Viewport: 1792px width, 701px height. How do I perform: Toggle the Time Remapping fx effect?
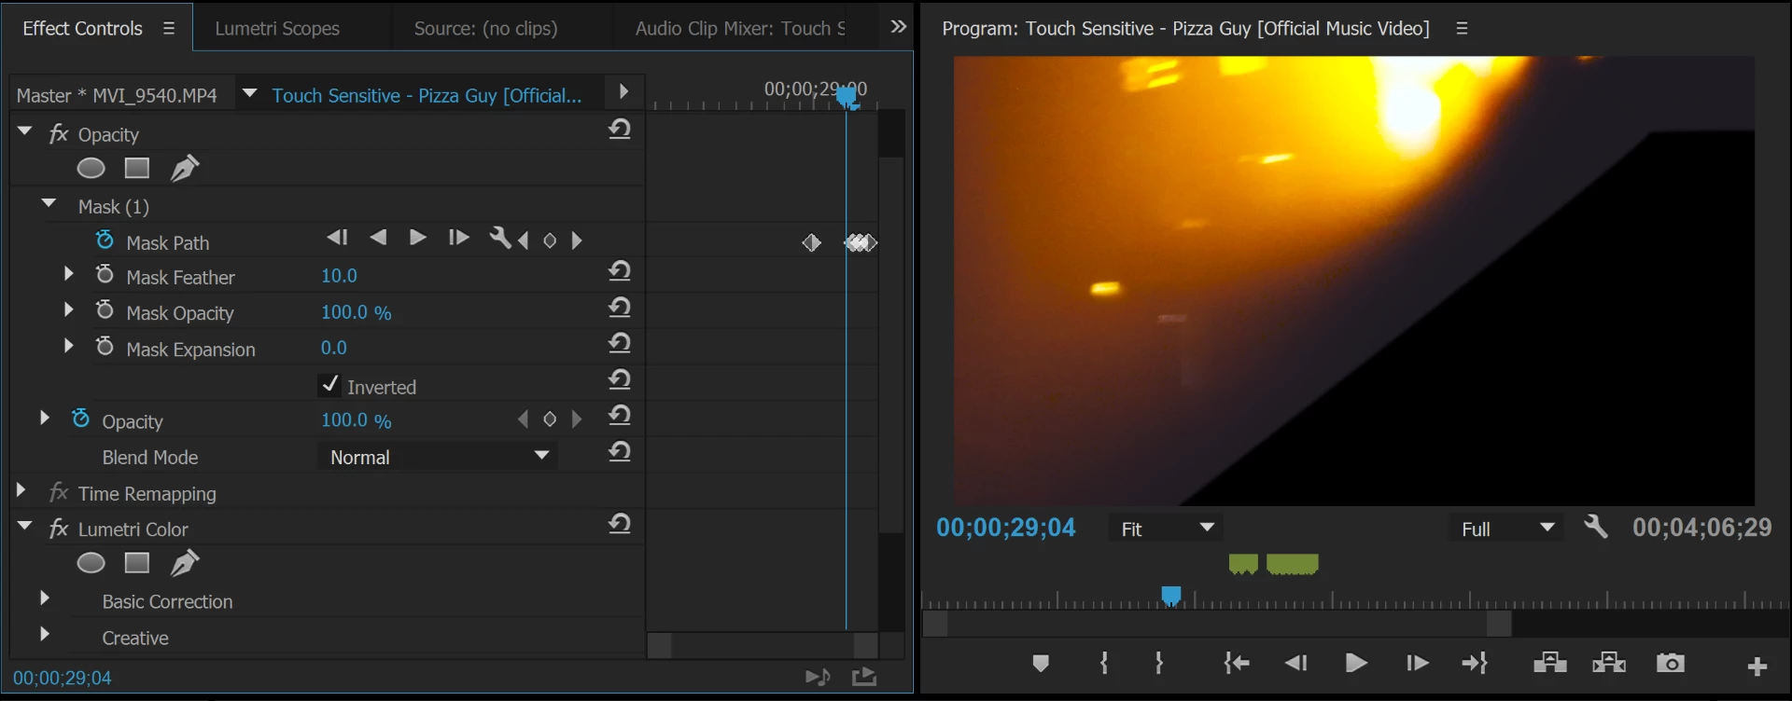[x=59, y=492]
